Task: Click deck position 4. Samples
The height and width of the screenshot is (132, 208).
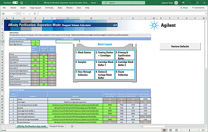Action: (85, 65)
